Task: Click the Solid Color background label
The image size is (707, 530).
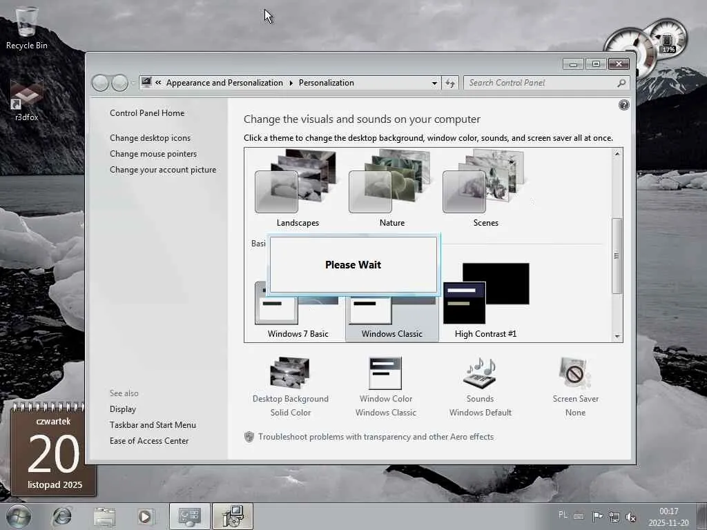Action: tap(291, 413)
